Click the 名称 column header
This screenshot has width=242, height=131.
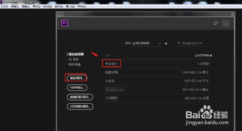(107, 55)
